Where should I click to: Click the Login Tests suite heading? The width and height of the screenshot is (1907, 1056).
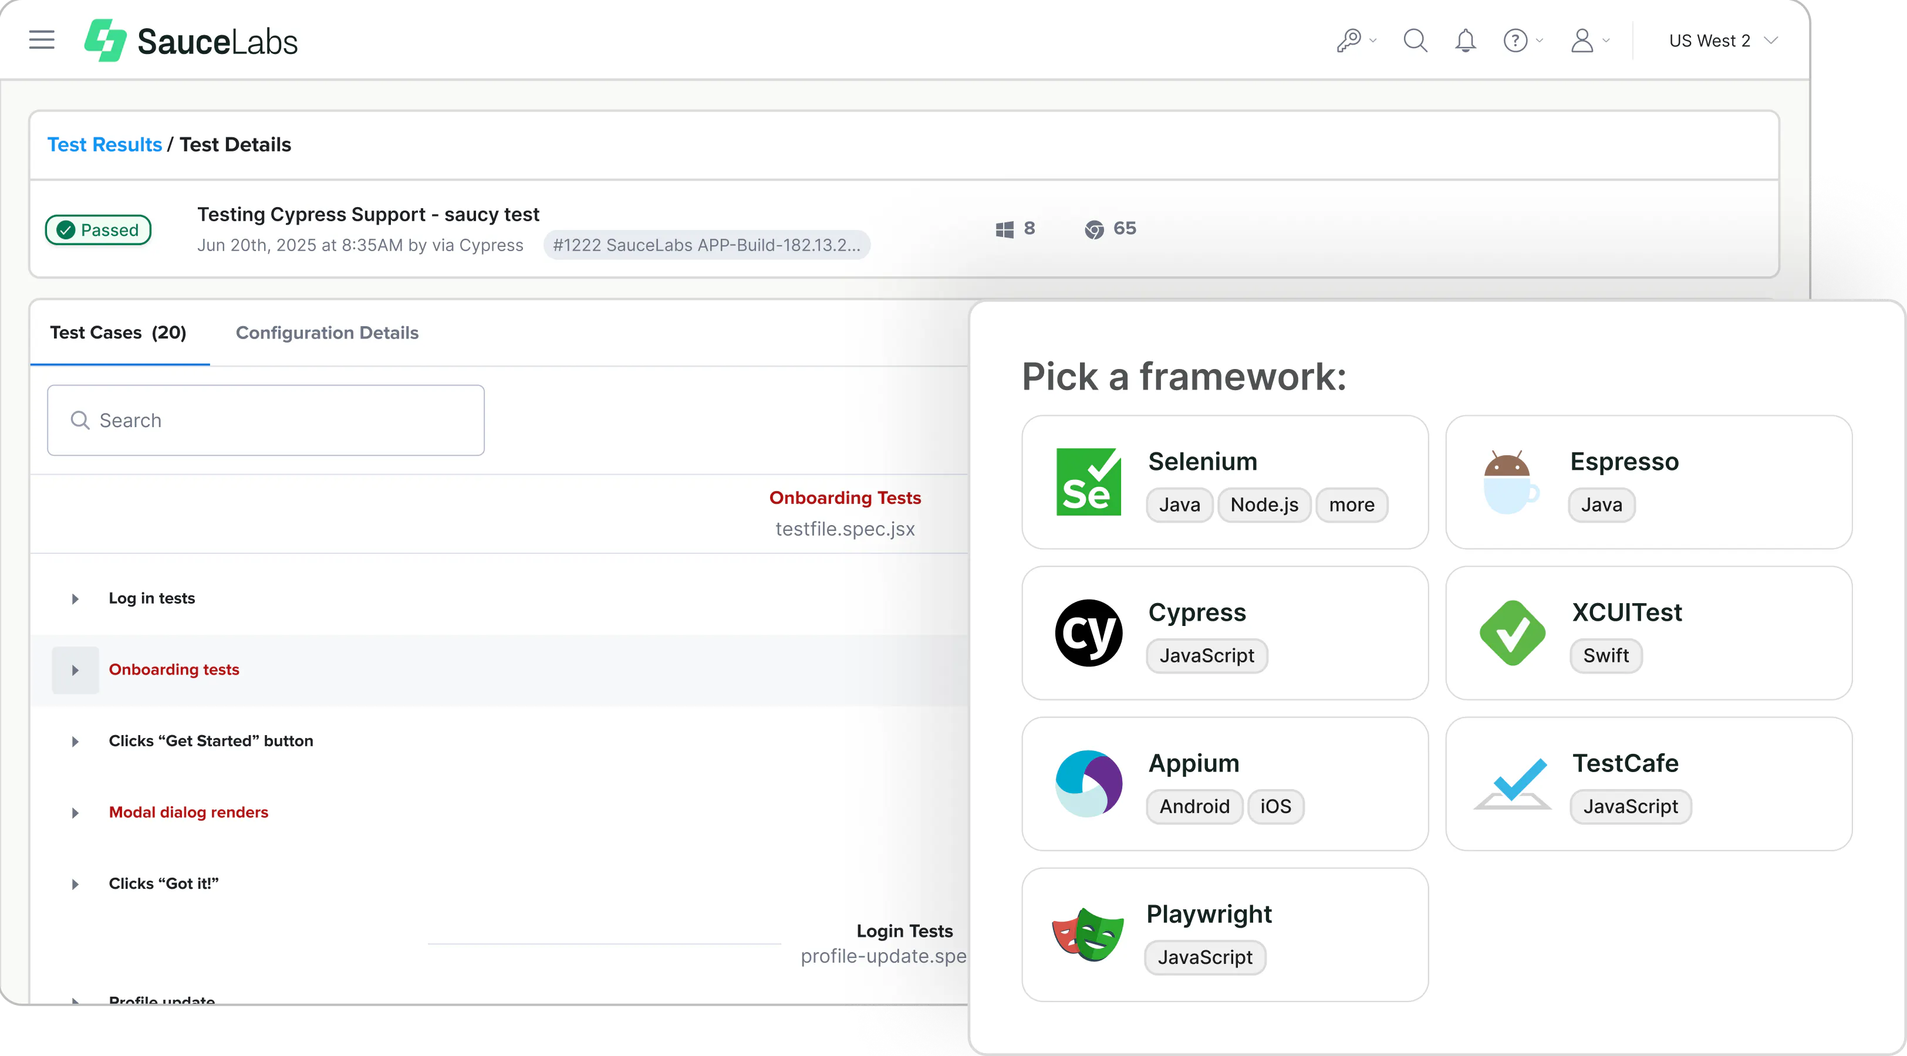(904, 931)
